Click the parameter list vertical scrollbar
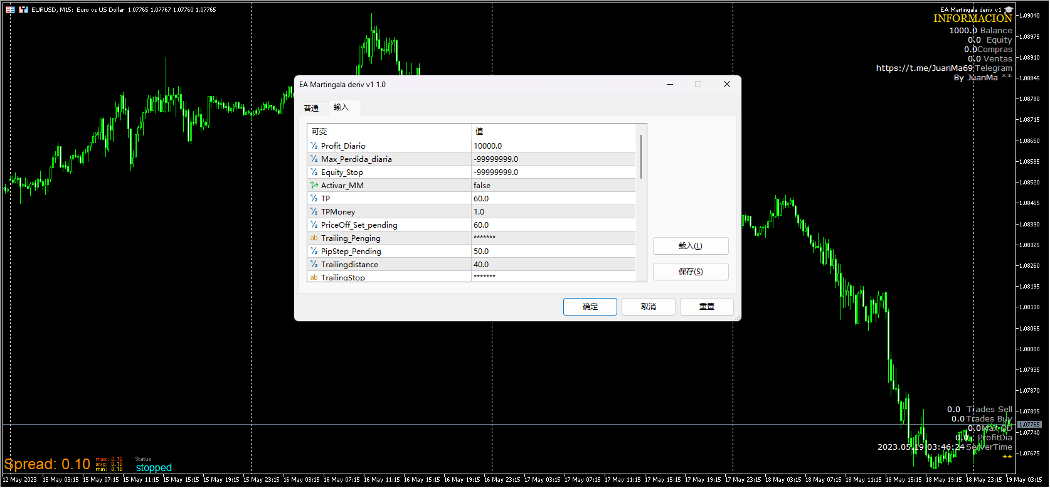This screenshot has height=488, width=1050. pyautogui.click(x=640, y=157)
